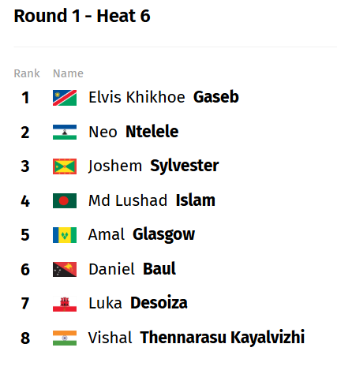This screenshot has width=337, height=370.
Task: Open athlete Neo Ntelele's profile
Action: 133,132
